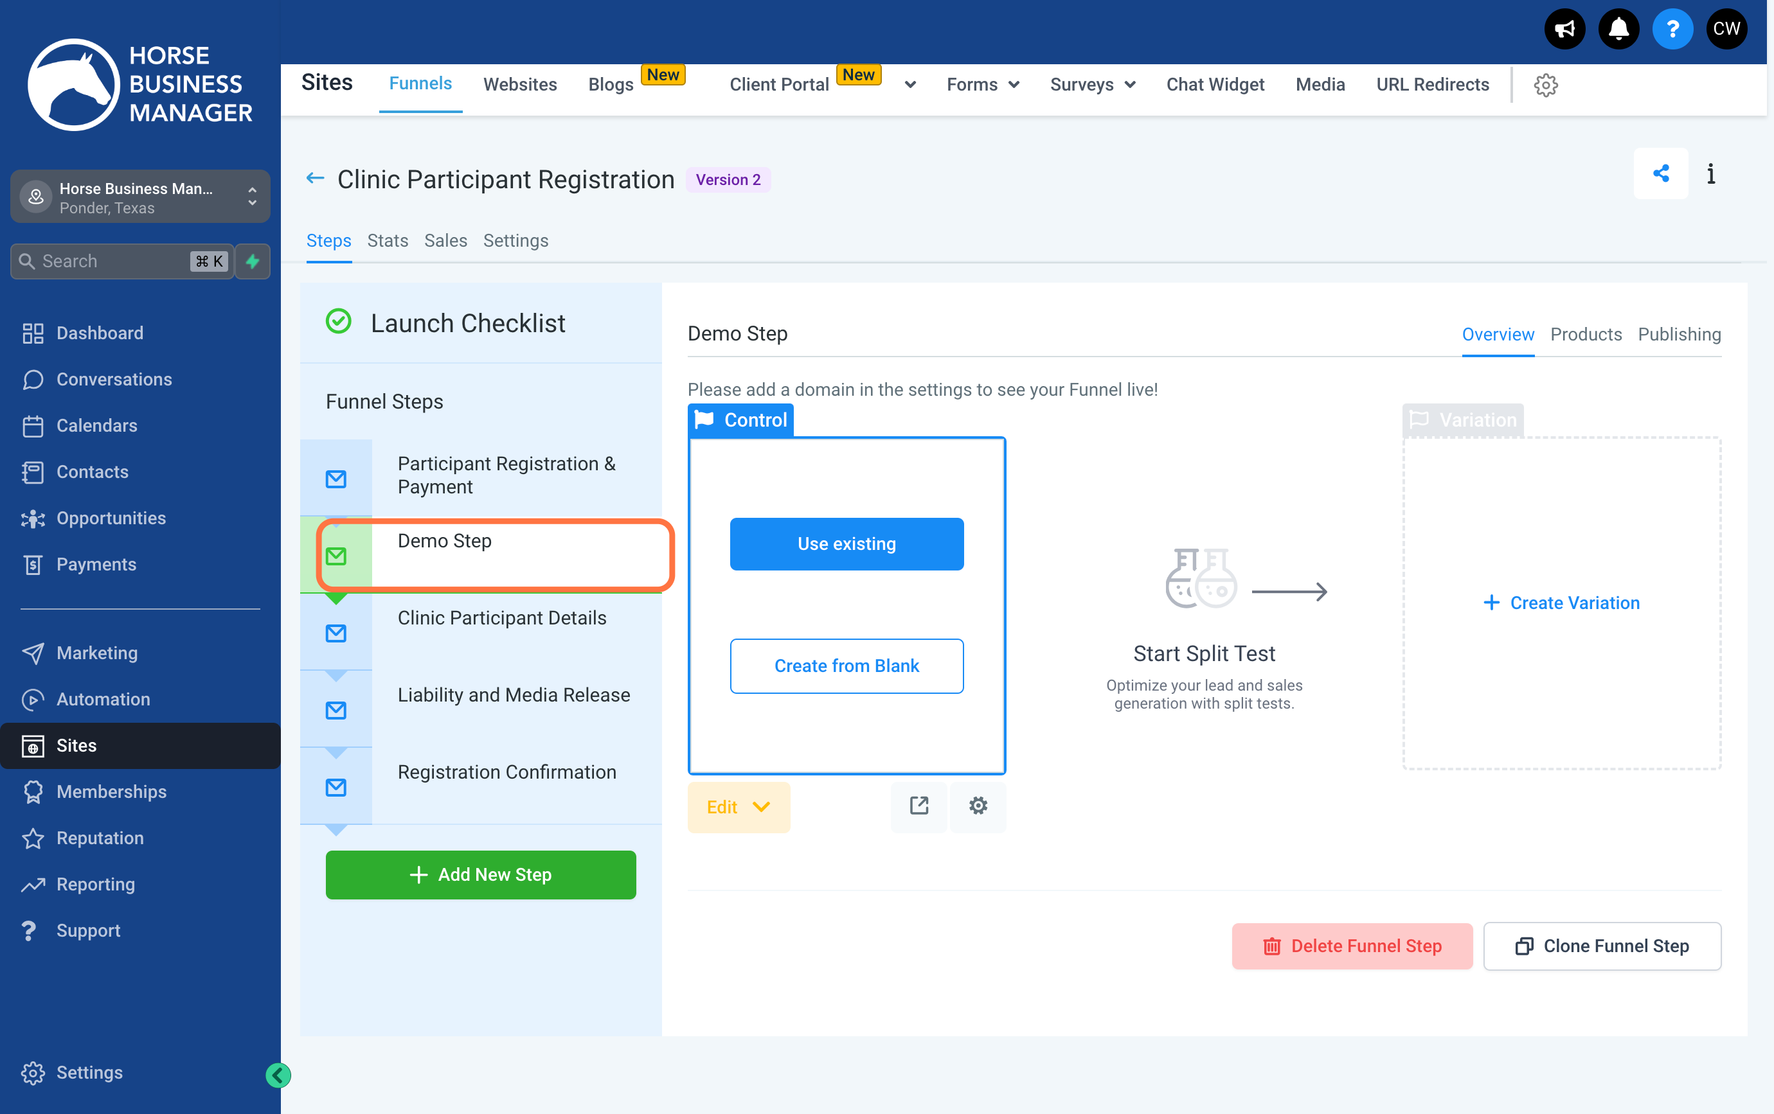1774x1114 pixels.
Task: Click the green lightning quick actions icon
Action: click(253, 261)
